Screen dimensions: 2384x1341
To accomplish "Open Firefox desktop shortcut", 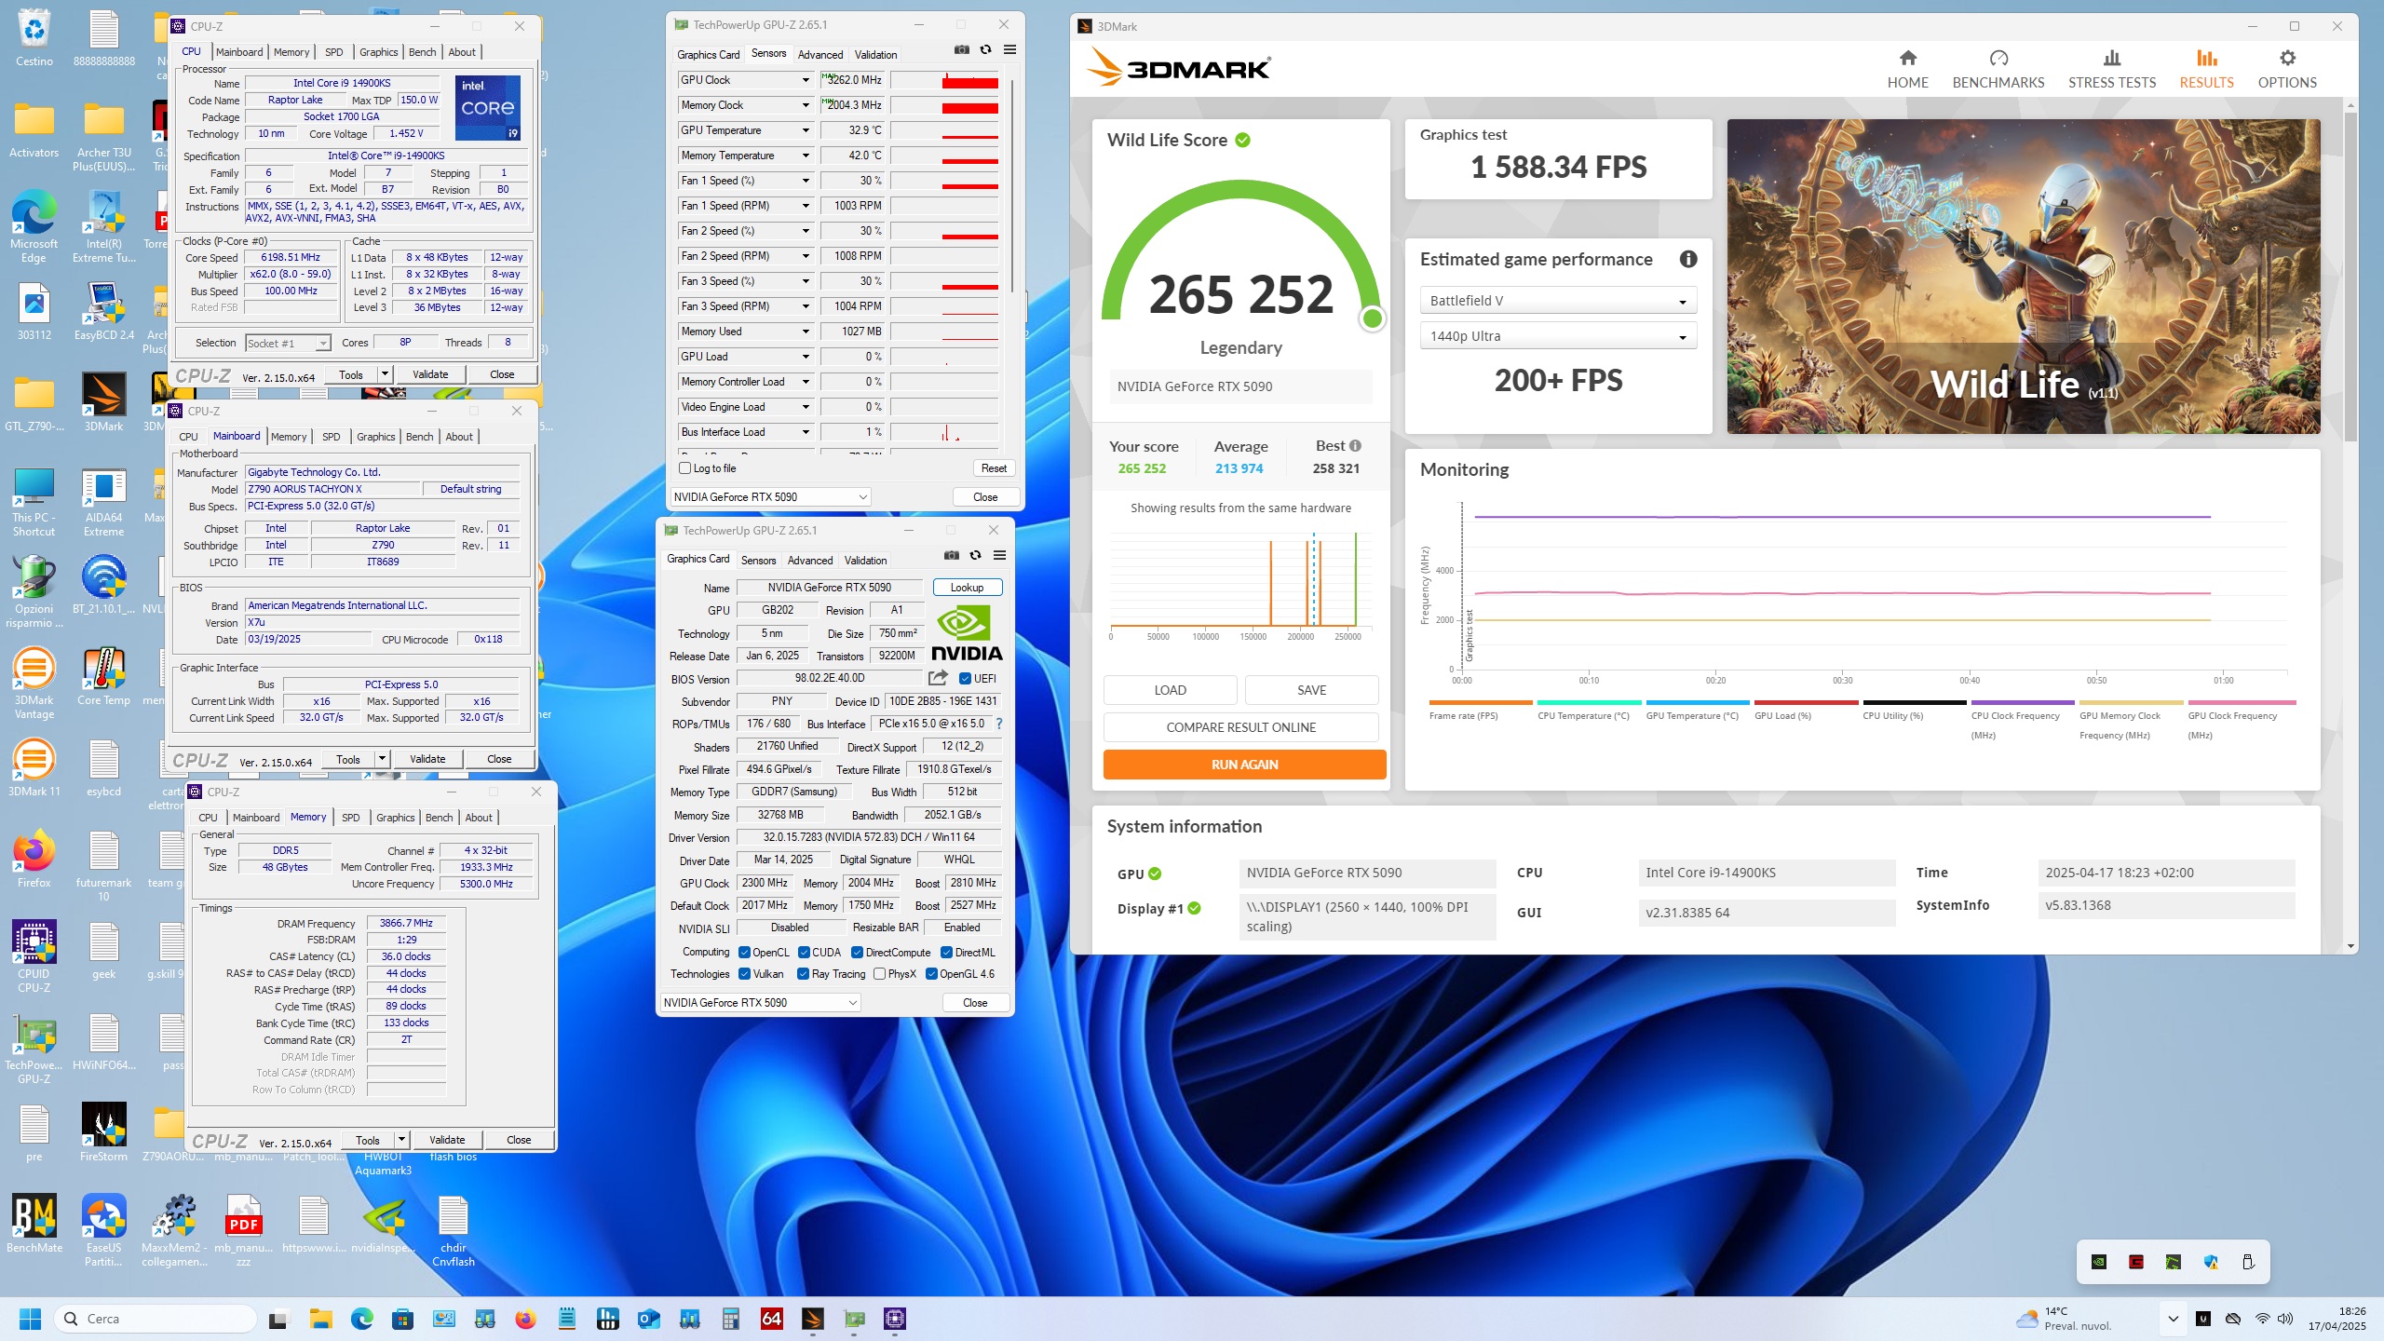I will [x=34, y=859].
